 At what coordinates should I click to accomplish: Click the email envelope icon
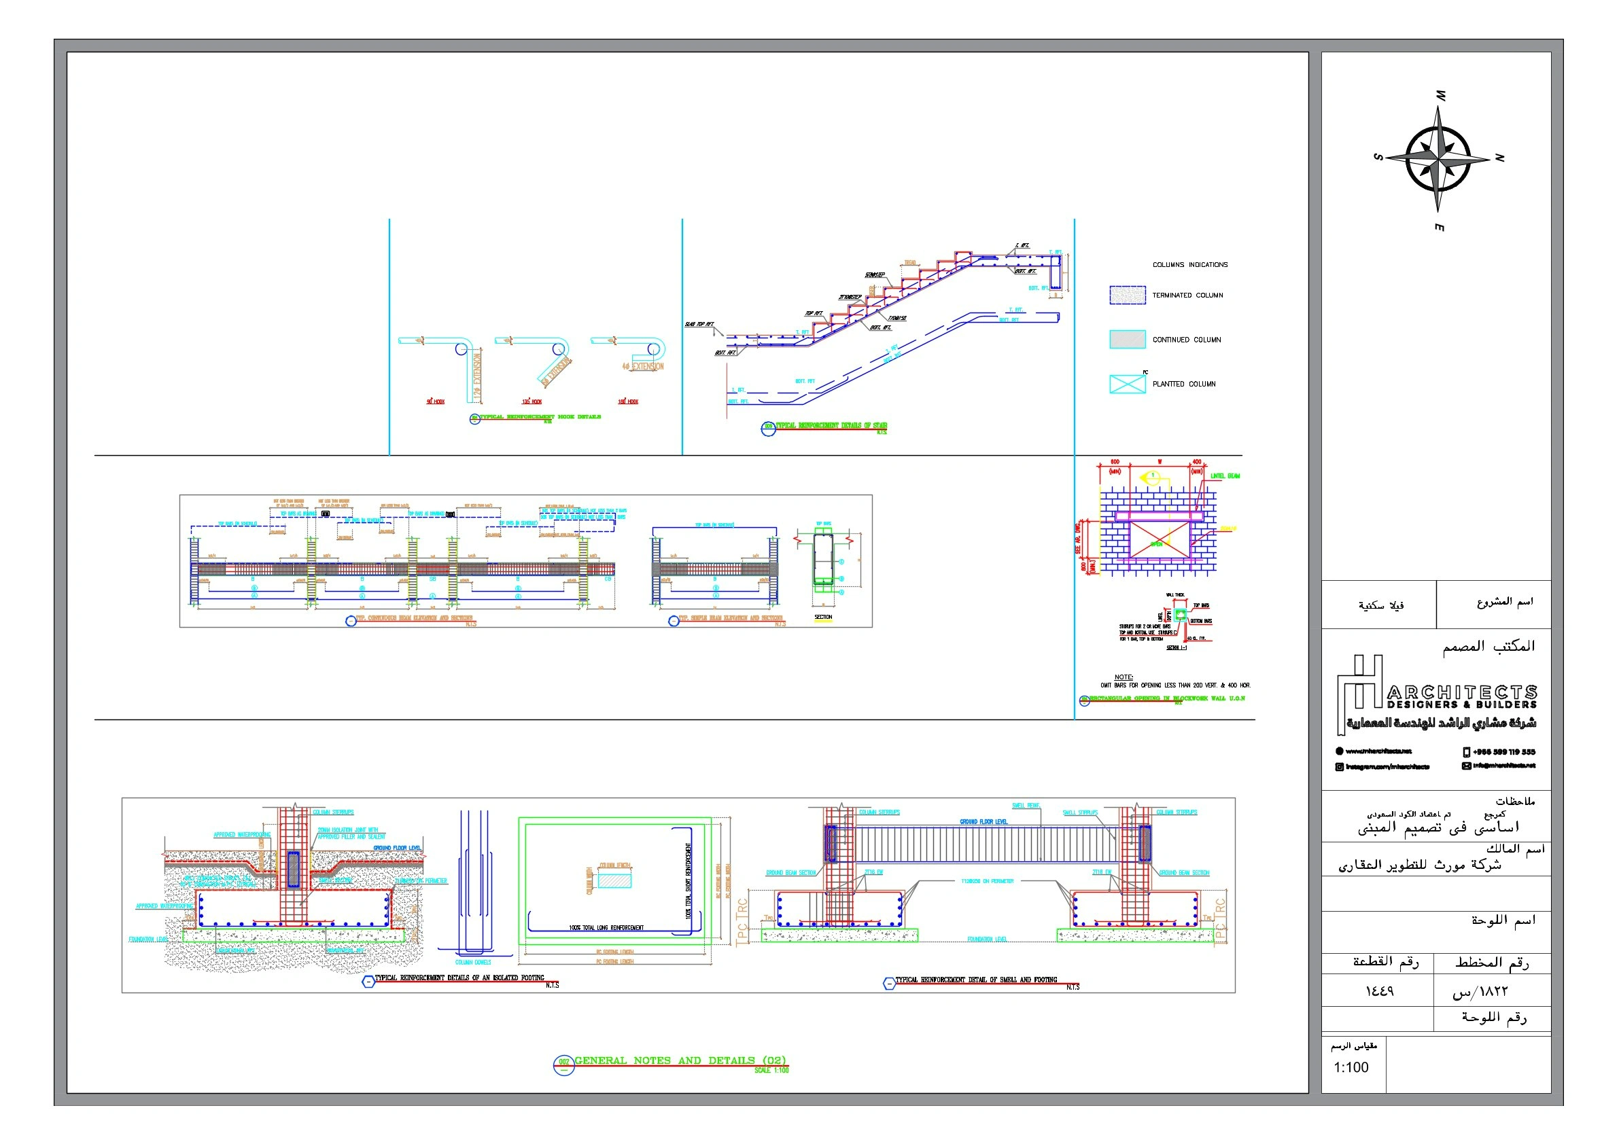[1466, 766]
